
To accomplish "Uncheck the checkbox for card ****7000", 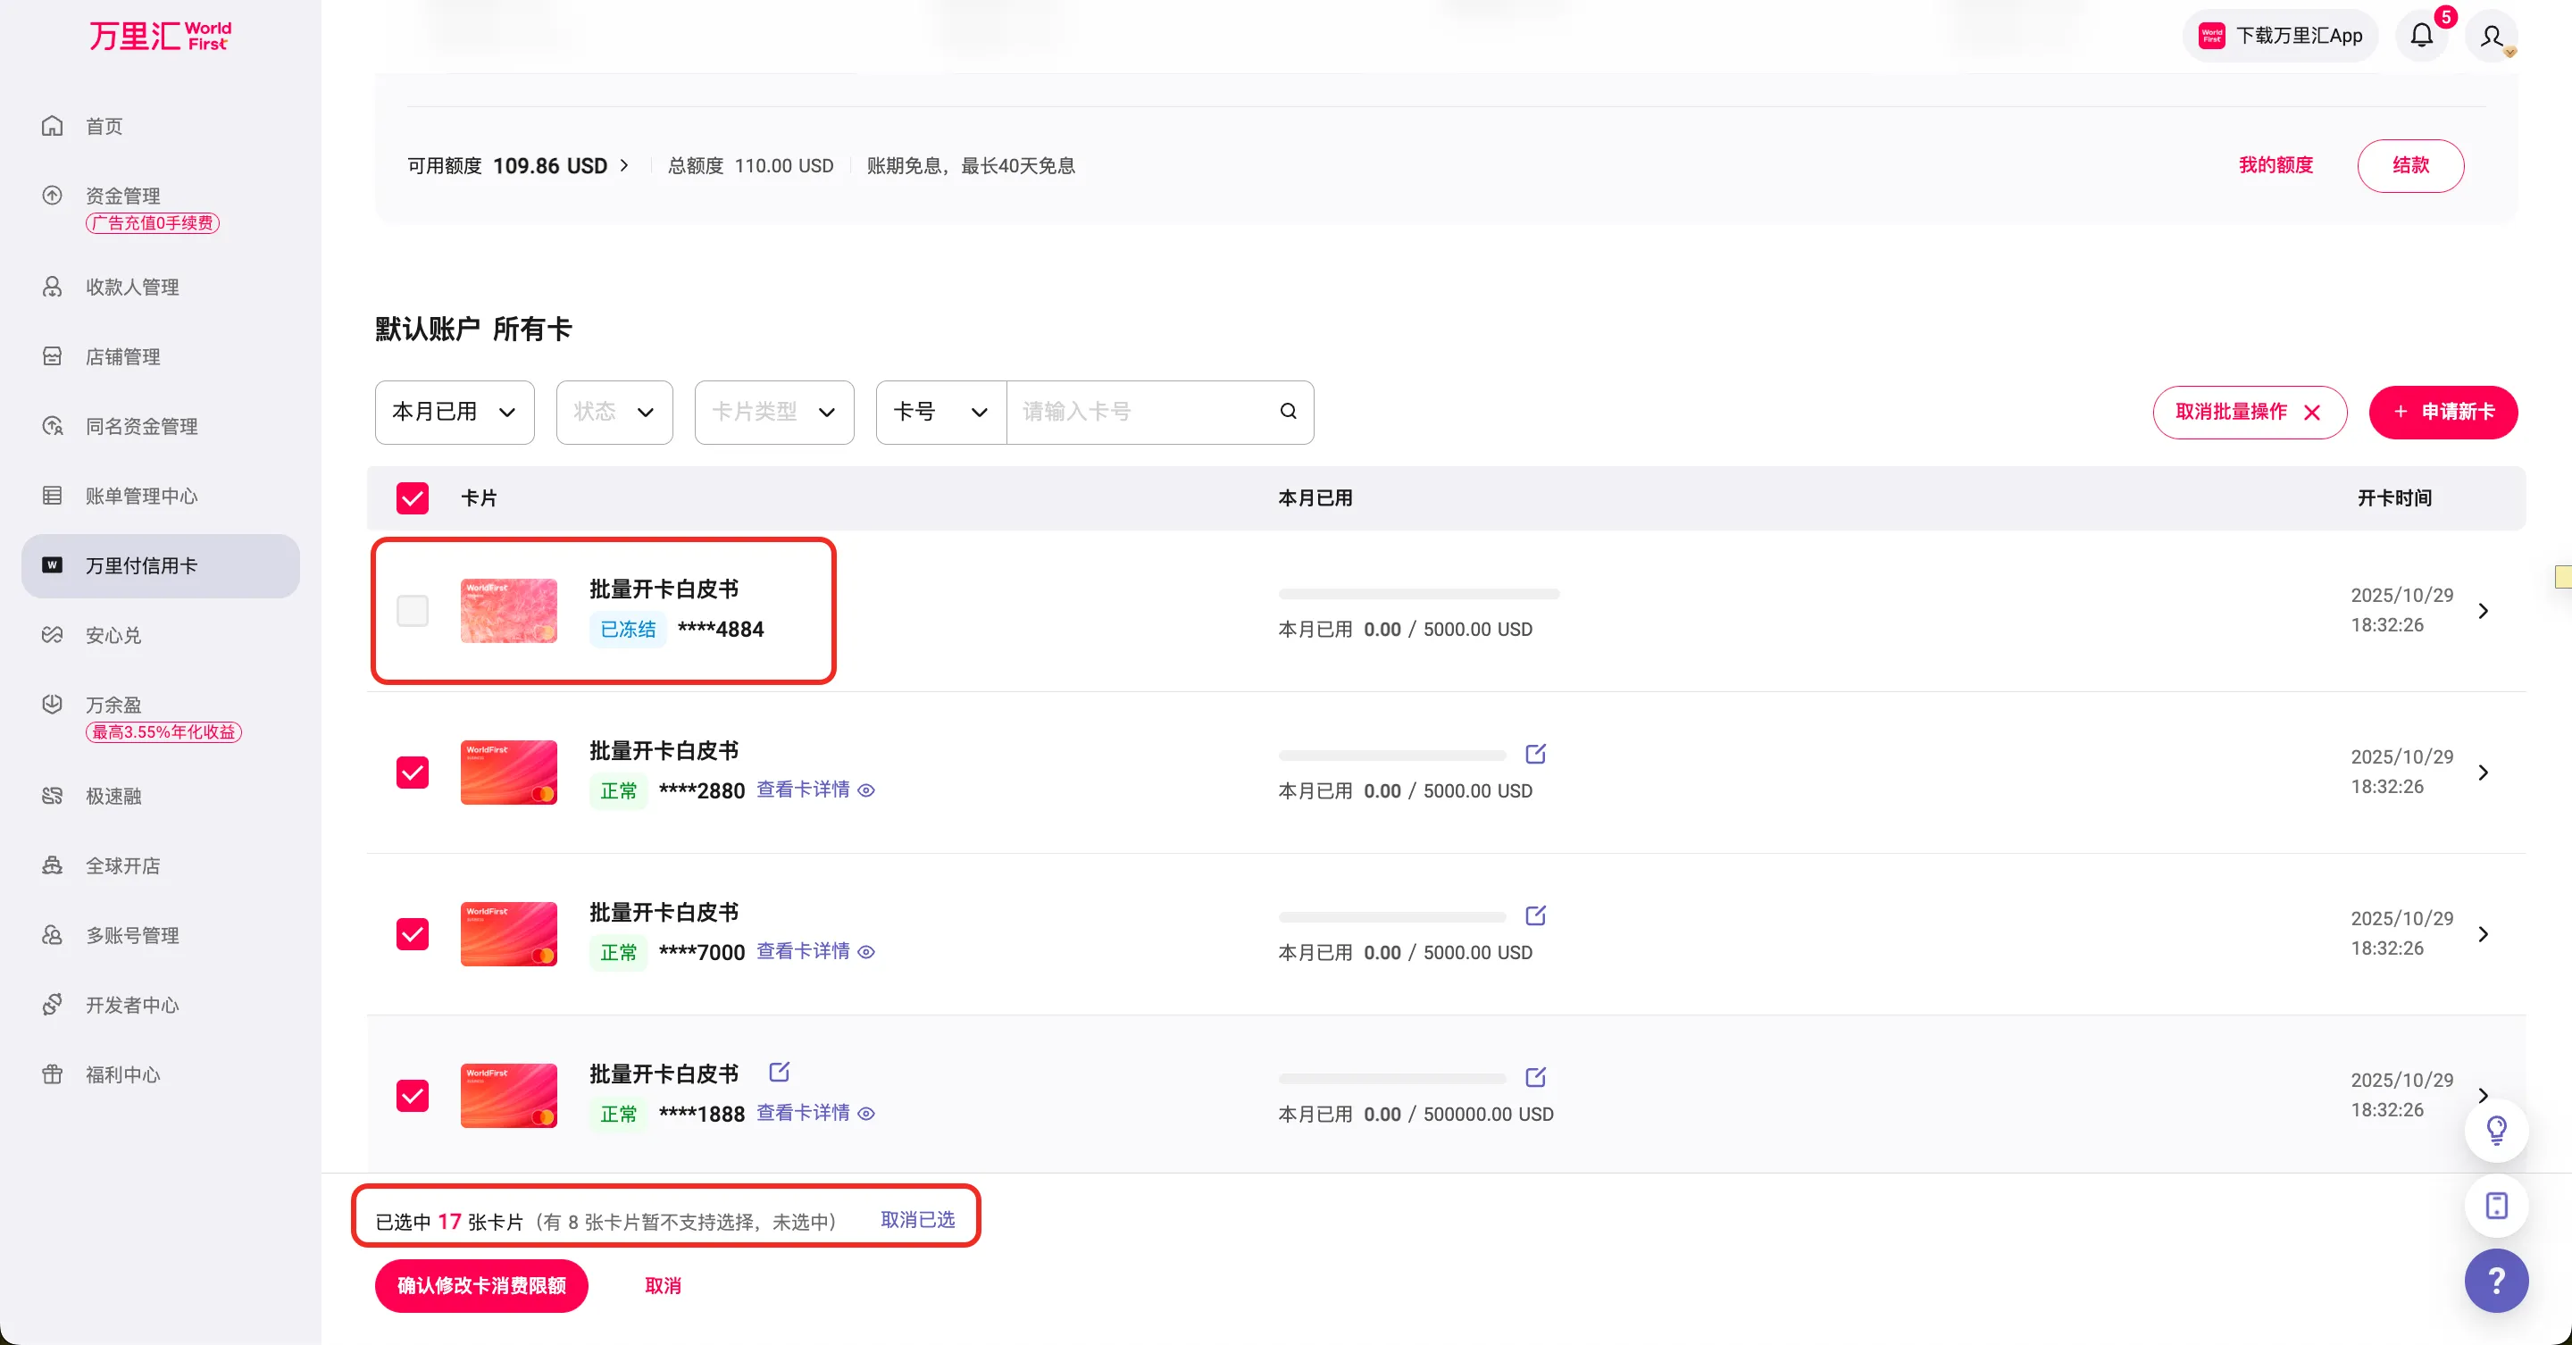I will click(413, 933).
